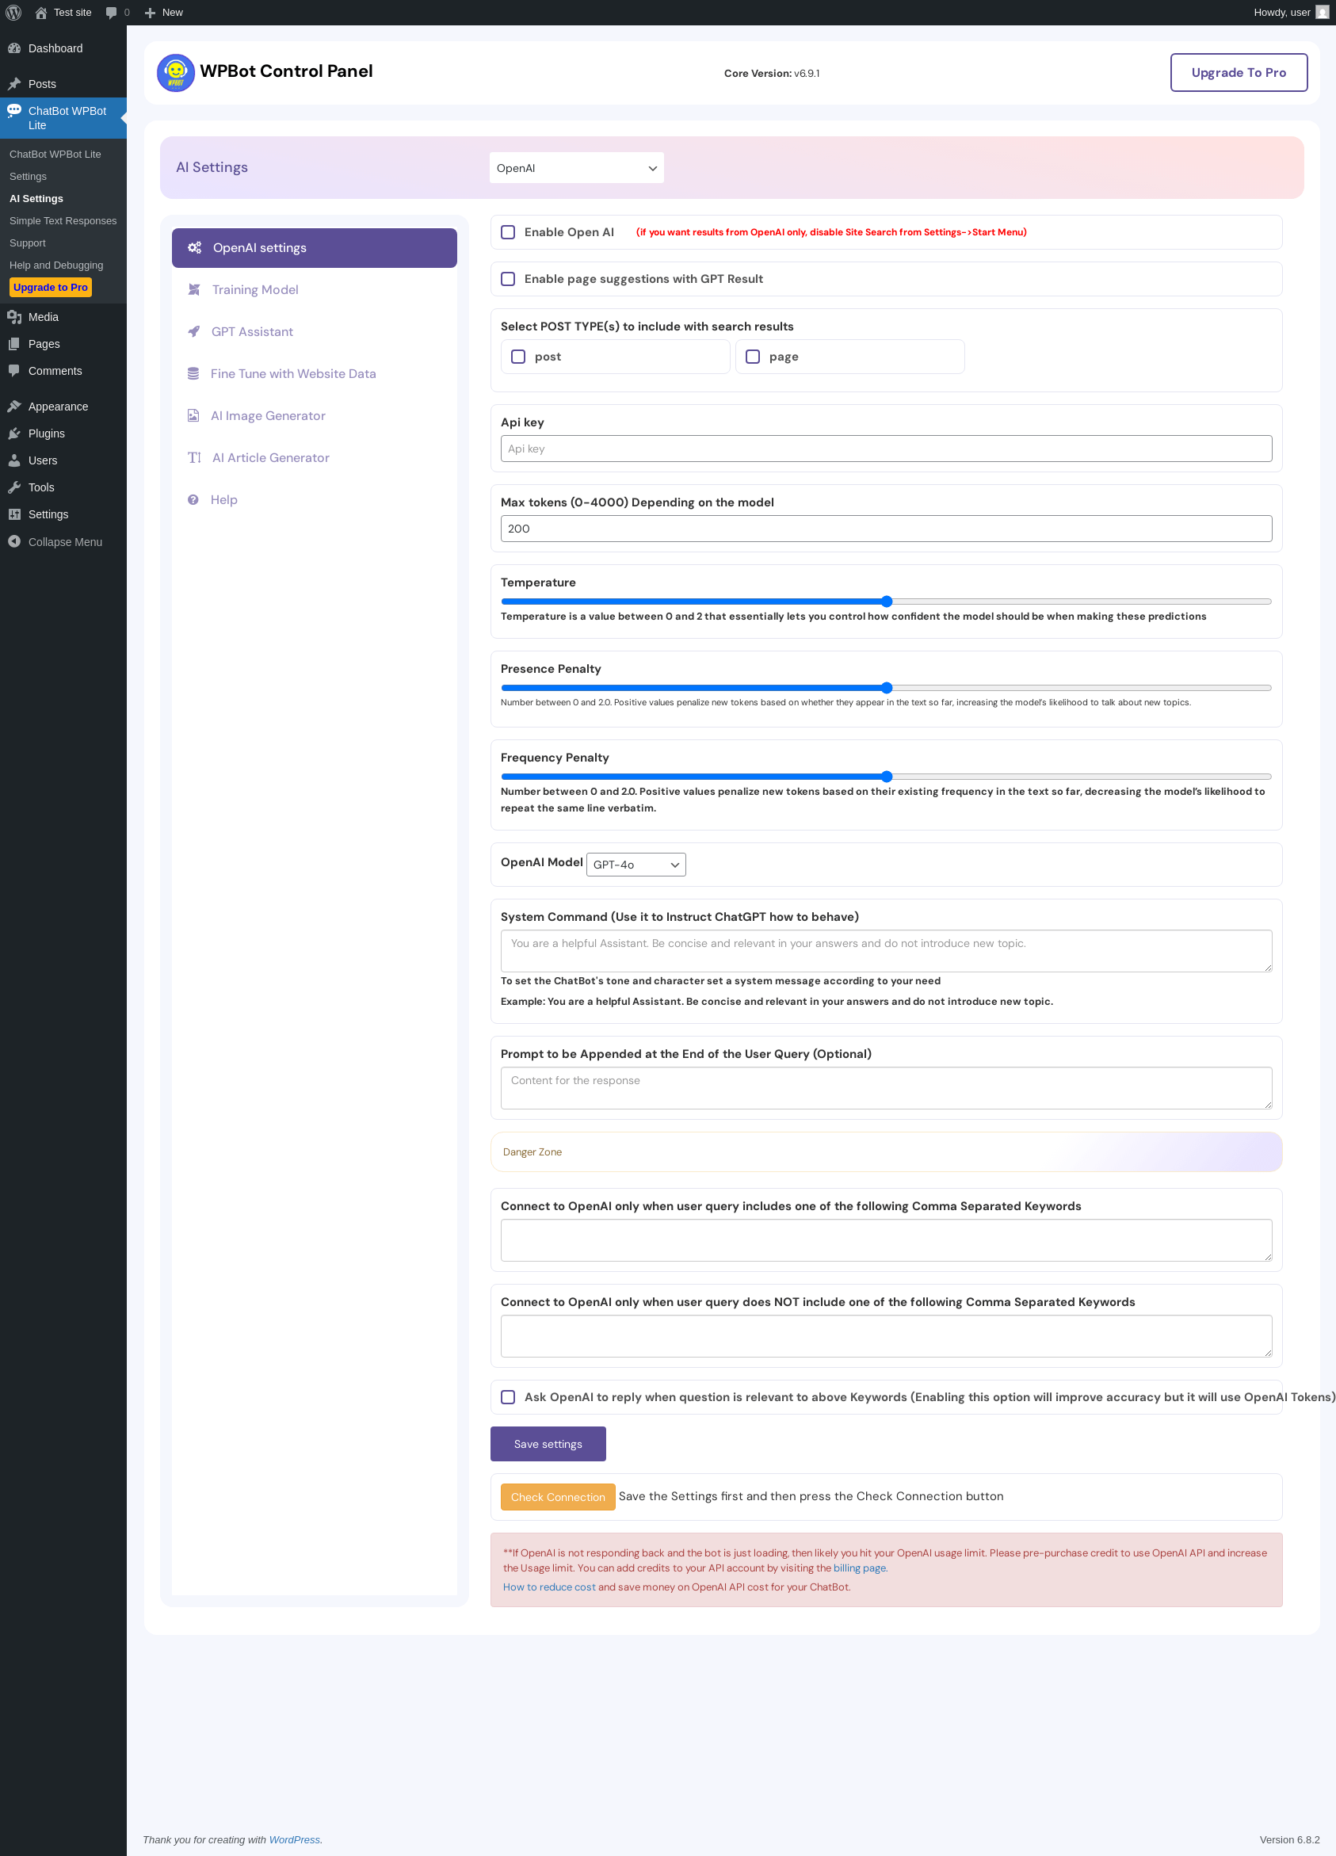Open Fine Tune with Website Data
Image resolution: width=1336 pixels, height=1856 pixels.
point(293,373)
